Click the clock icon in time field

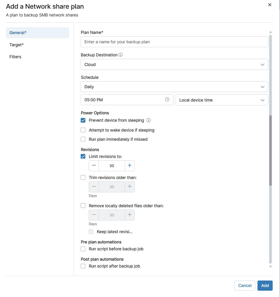[167, 100]
